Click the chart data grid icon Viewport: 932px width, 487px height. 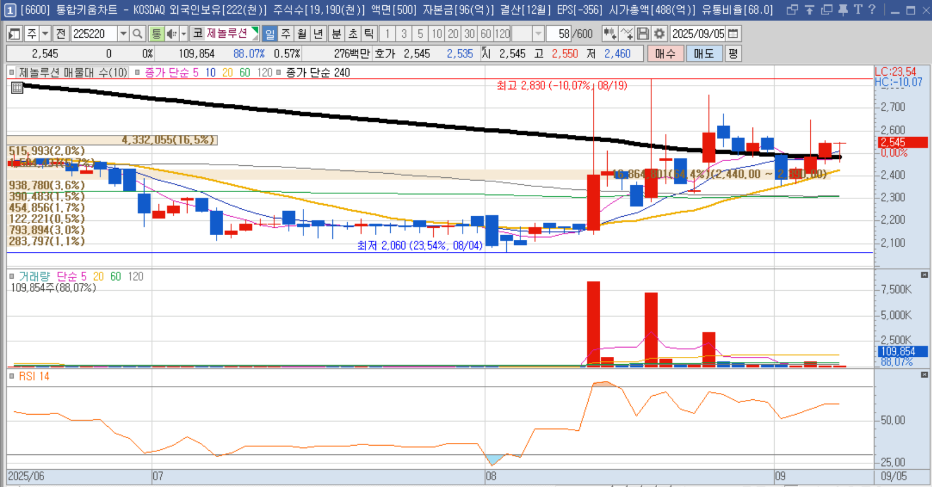(x=17, y=88)
